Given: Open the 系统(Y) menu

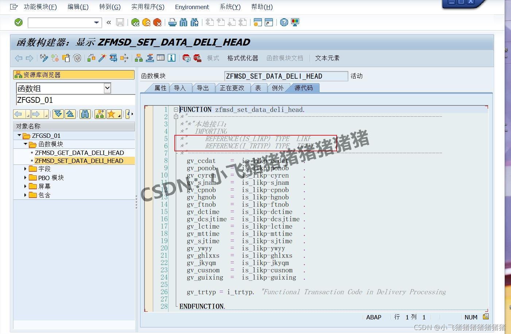Looking at the screenshot, I should coord(230,7).
